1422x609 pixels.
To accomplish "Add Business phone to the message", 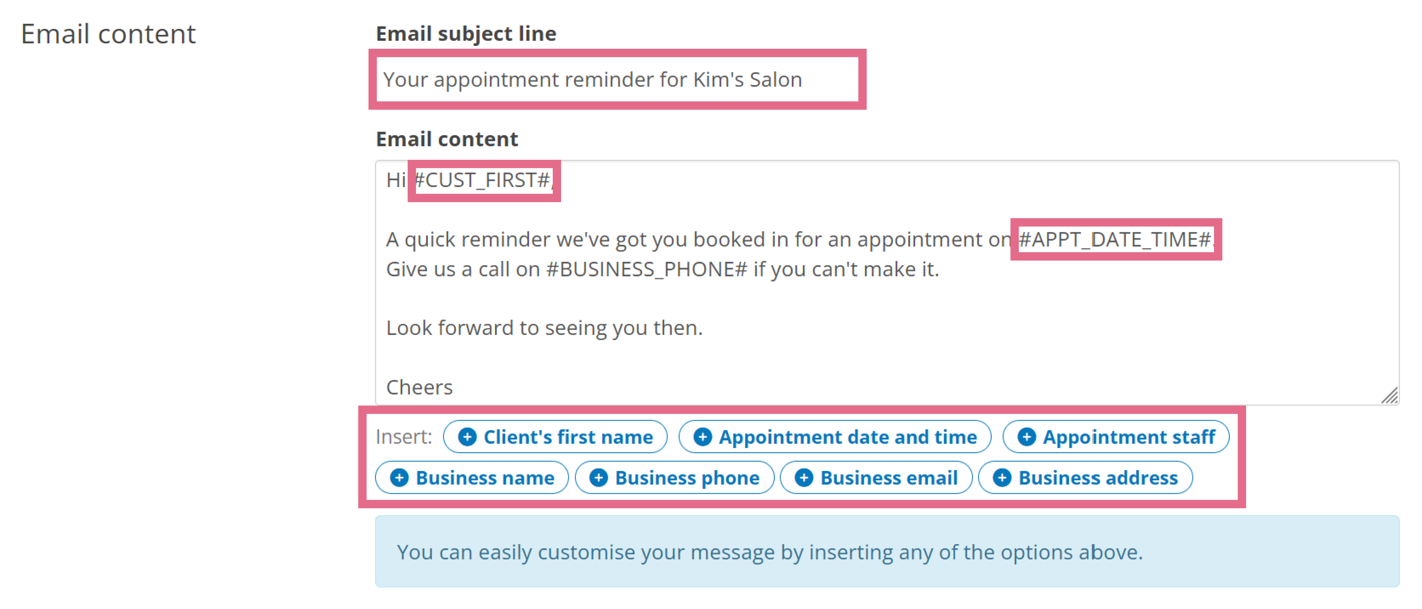I will click(674, 478).
